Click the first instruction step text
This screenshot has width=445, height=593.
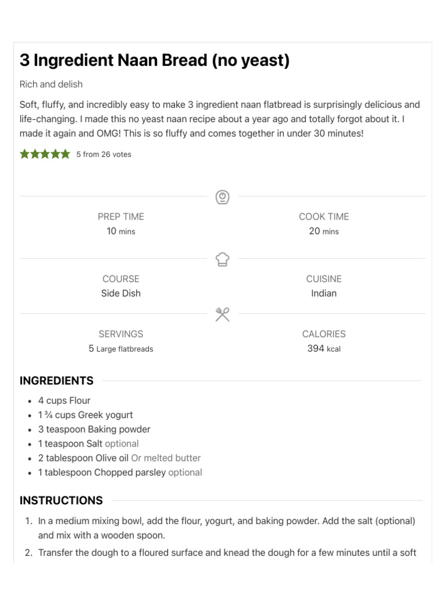click(227, 528)
